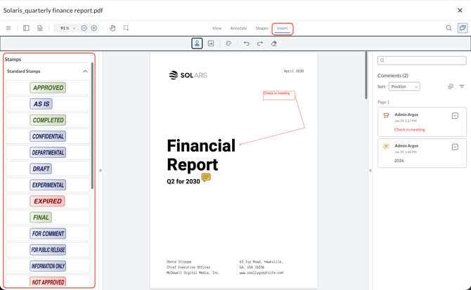
Task: Open the search magnifier icon
Action: click(x=449, y=28)
